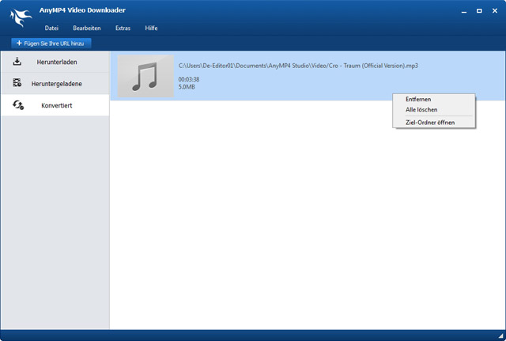Click the AnyMP4 Video Downloader title
The width and height of the screenshot is (506, 341).
click(x=82, y=10)
